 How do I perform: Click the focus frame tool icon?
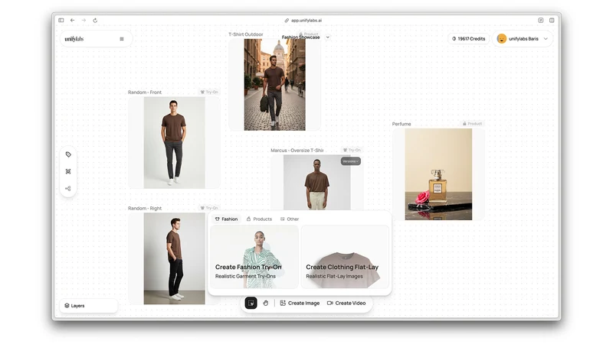68,171
